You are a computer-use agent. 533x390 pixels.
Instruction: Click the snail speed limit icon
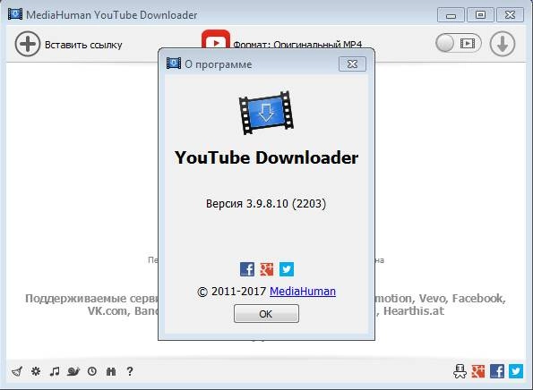click(x=73, y=371)
